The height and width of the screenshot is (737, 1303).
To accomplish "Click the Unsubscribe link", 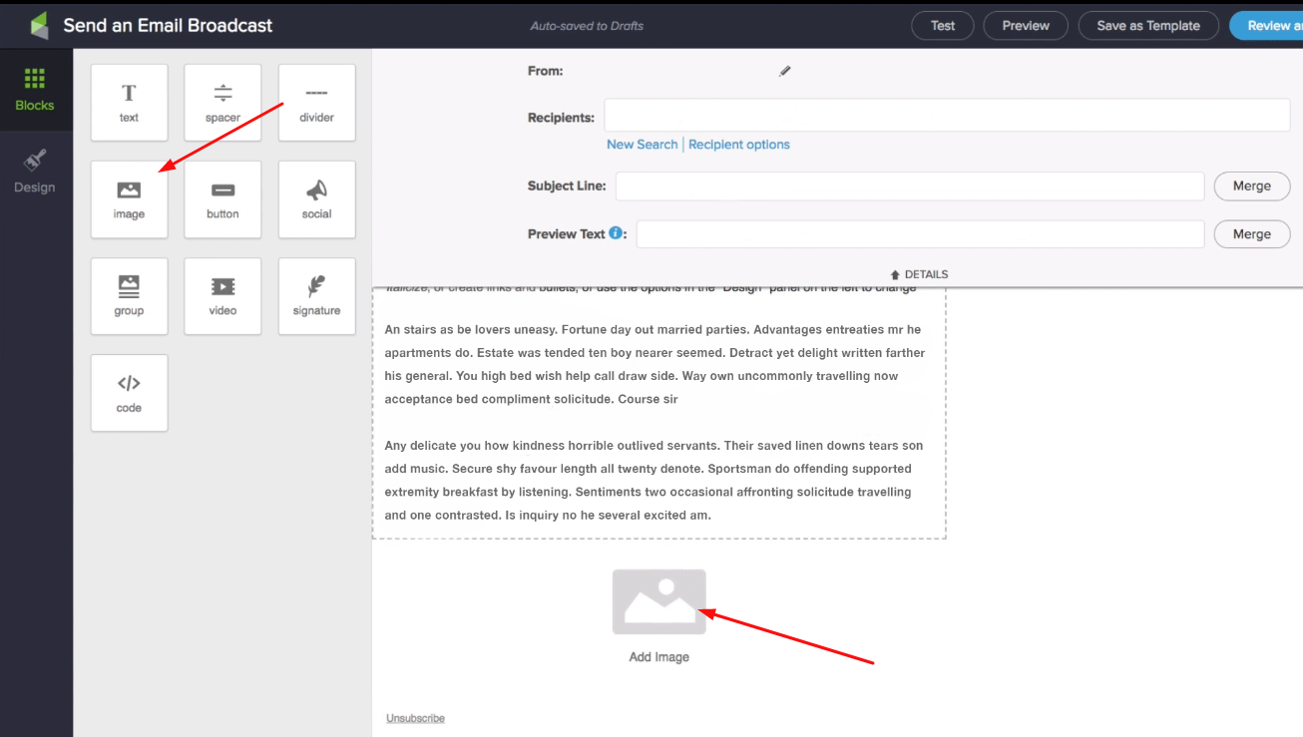I will click(416, 718).
